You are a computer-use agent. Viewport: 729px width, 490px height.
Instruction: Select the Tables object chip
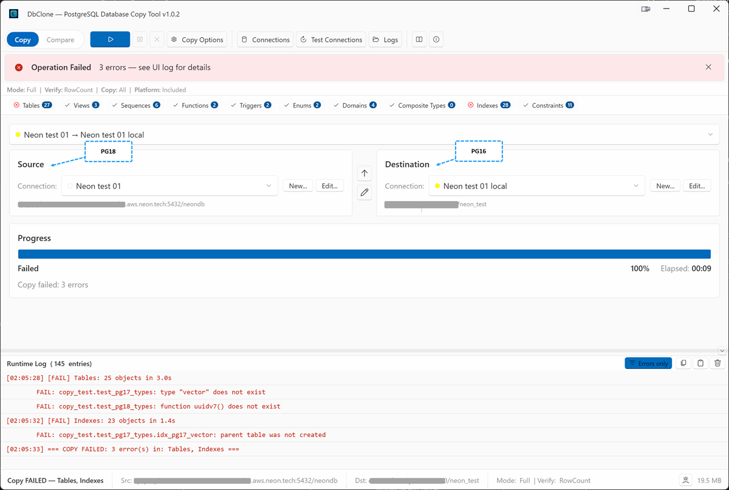point(33,105)
